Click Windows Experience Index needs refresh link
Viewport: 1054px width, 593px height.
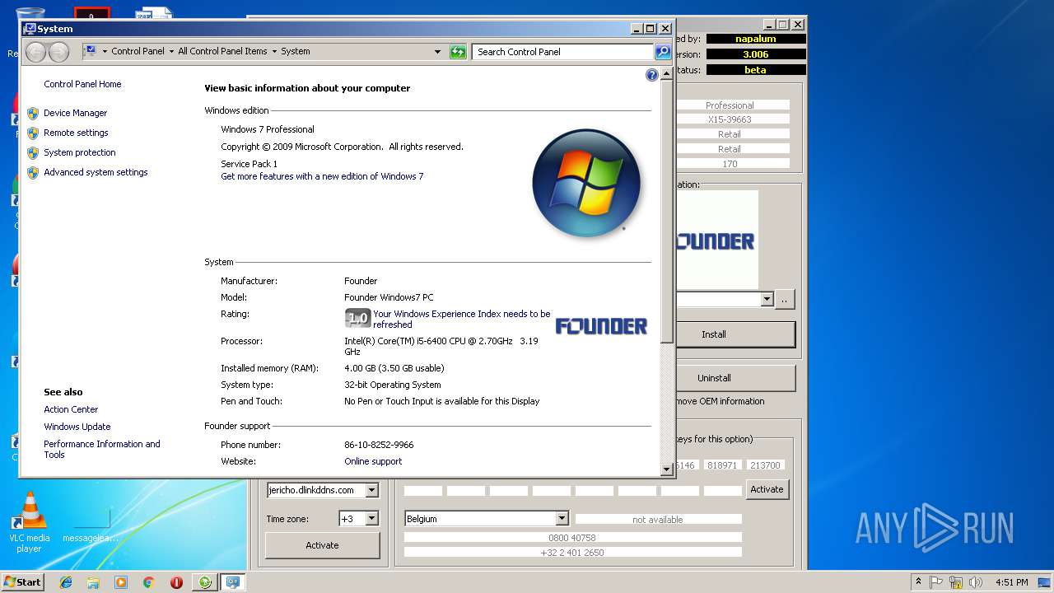coord(462,319)
